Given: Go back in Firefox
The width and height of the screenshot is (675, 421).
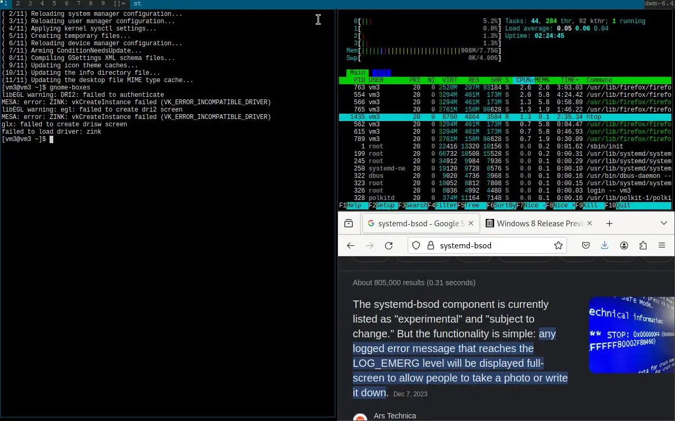Looking at the screenshot, I should tap(351, 245).
